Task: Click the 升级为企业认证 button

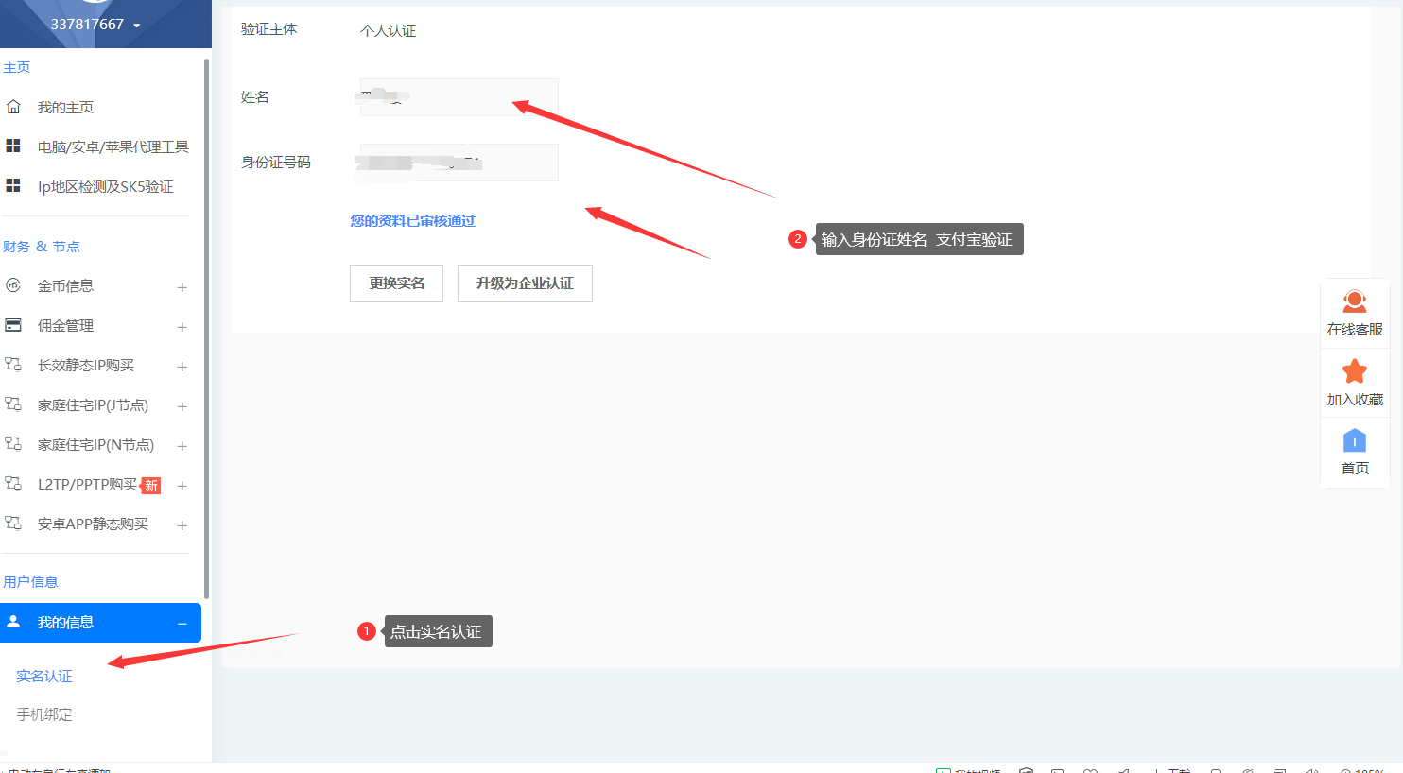Action: point(525,283)
